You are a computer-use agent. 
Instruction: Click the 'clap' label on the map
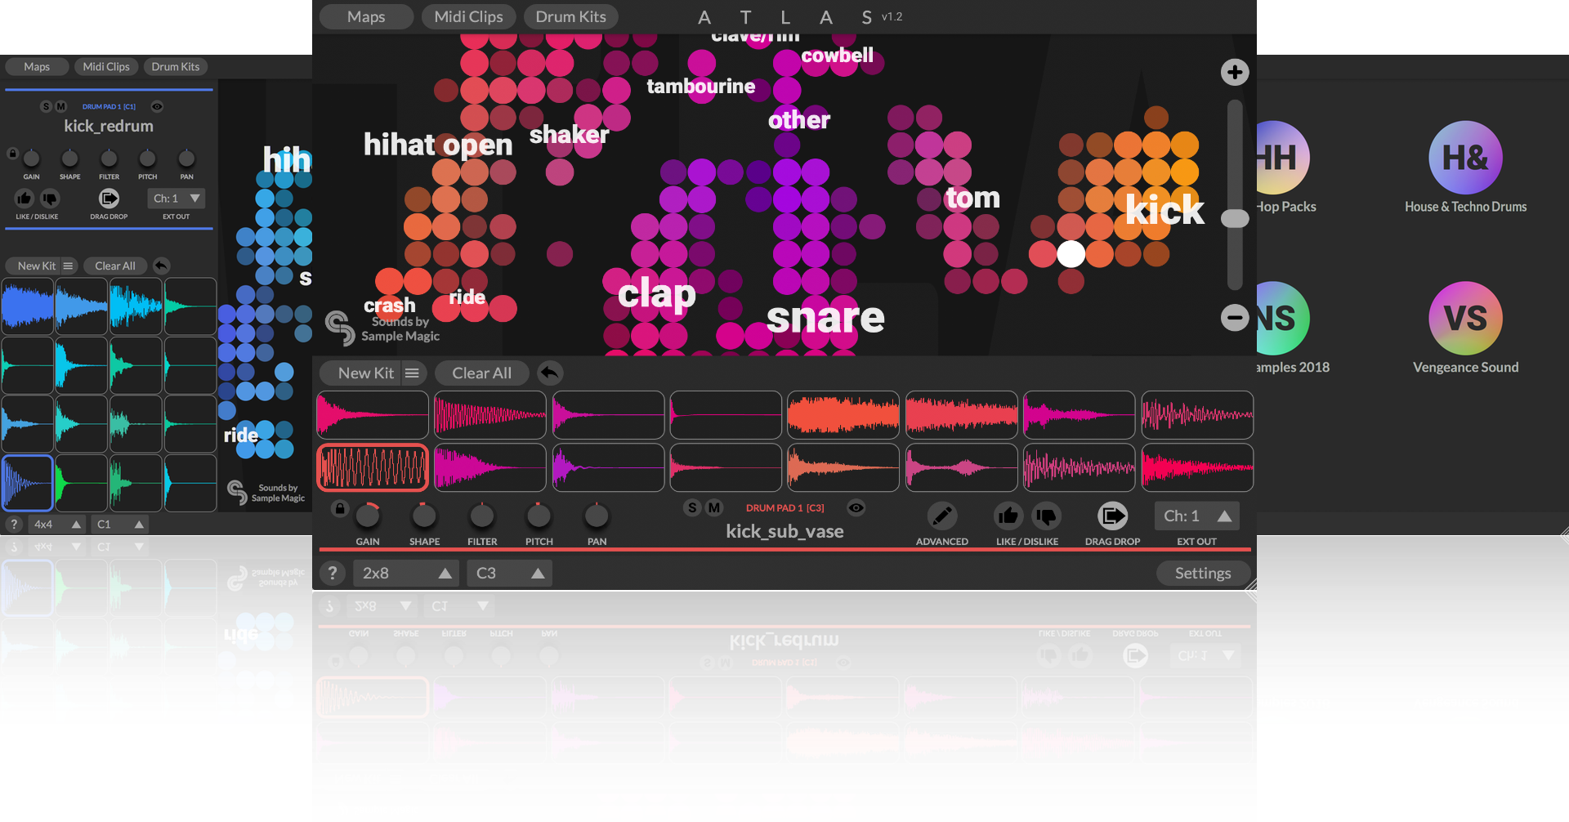pos(656,294)
